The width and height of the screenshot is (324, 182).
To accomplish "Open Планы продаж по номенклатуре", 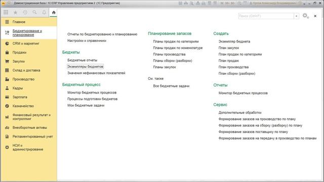I will [x=178, y=48].
